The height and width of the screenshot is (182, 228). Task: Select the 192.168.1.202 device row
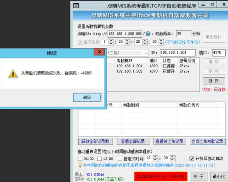(153, 71)
